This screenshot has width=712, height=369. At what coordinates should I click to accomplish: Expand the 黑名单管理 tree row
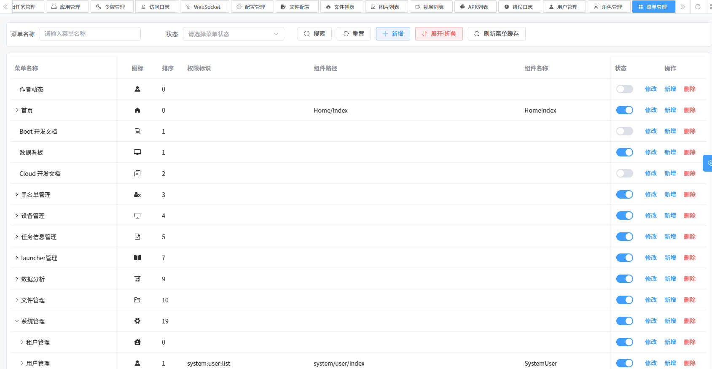click(x=17, y=194)
